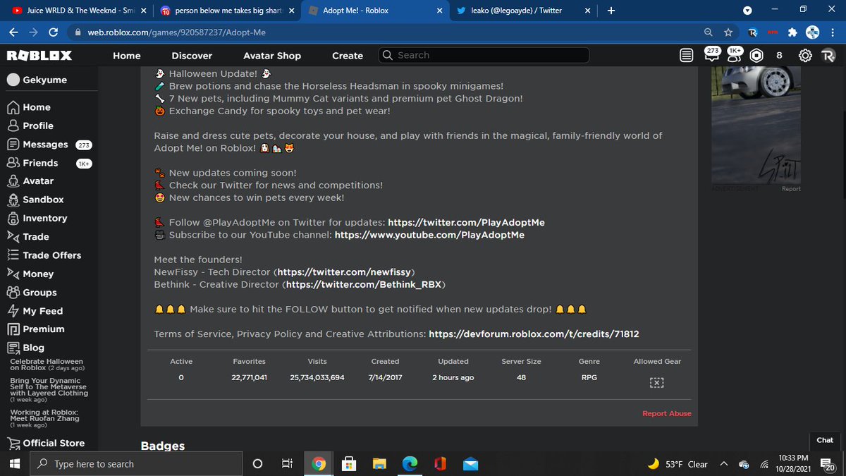Open the Chrome Extensions puzzle icon
This screenshot has height=476, width=846.
tap(792, 32)
